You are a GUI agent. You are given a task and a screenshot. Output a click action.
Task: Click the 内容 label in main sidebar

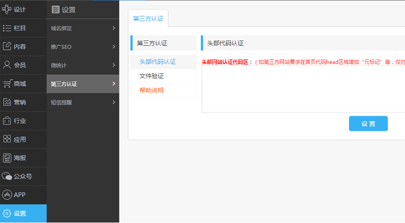(x=20, y=46)
